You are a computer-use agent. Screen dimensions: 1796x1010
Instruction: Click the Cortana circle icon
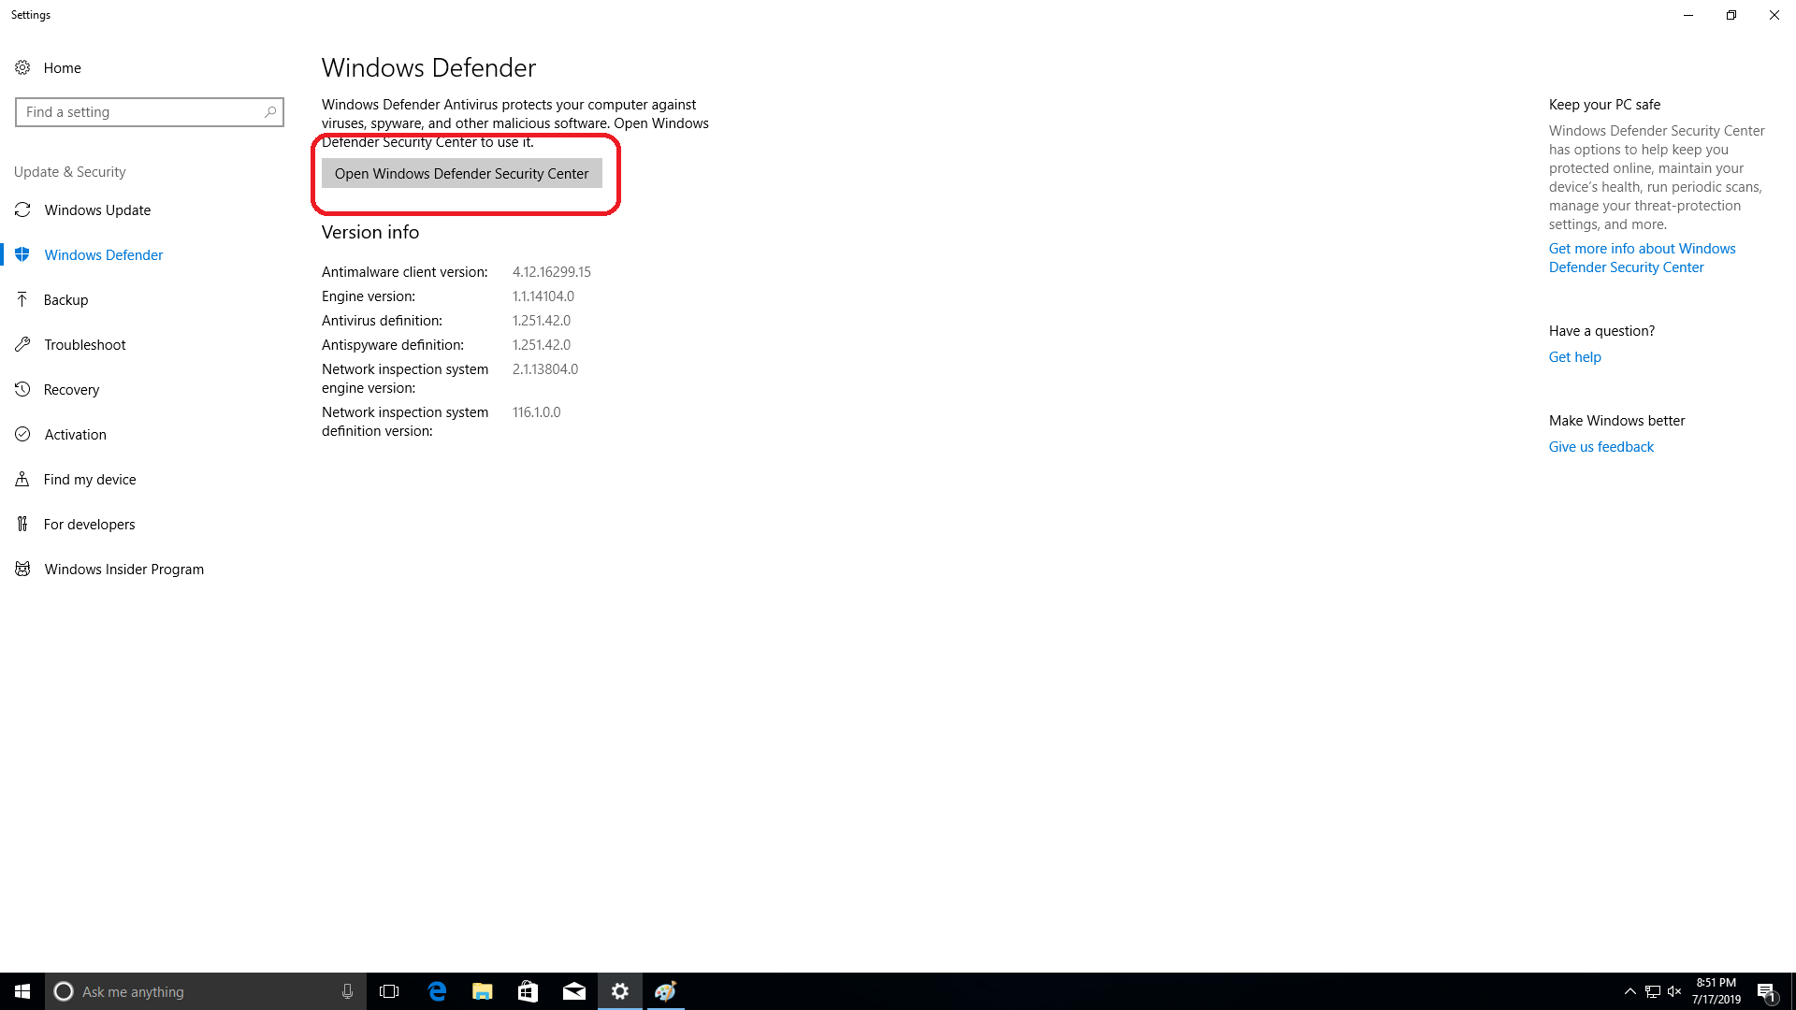click(x=64, y=991)
